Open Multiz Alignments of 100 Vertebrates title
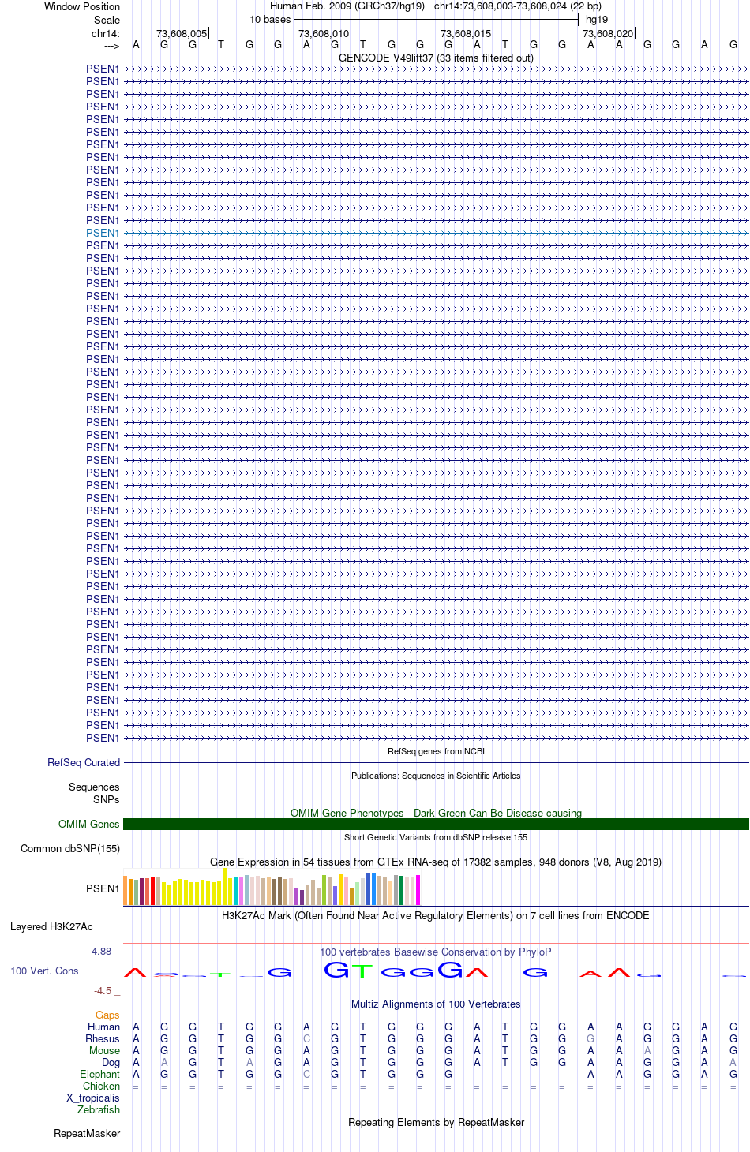Screen dimensions: 750x1152 point(436,1004)
